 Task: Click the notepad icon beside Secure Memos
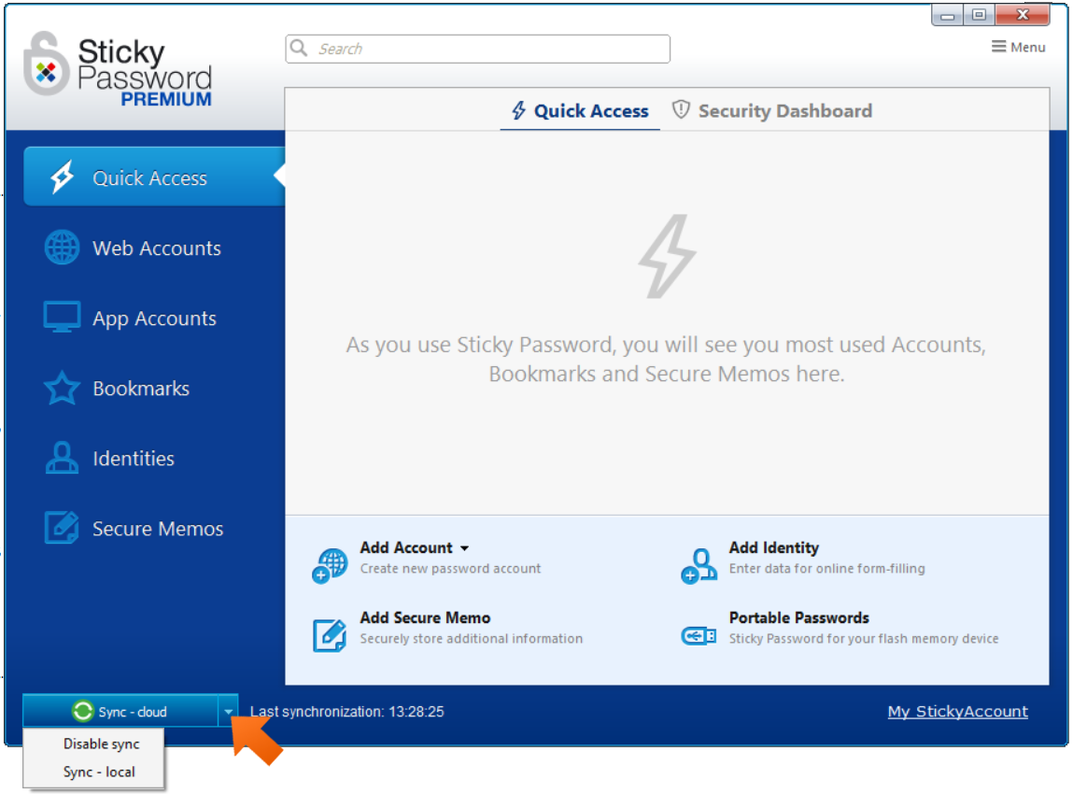click(62, 528)
